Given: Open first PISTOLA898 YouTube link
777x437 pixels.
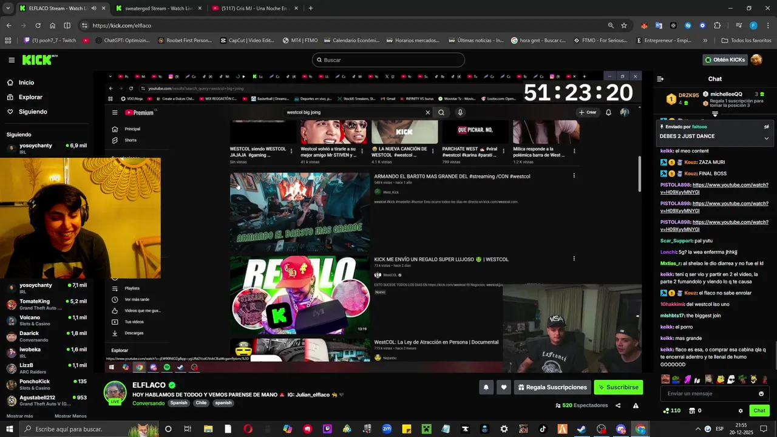Looking at the screenshot, I should (x=714, y=188).
